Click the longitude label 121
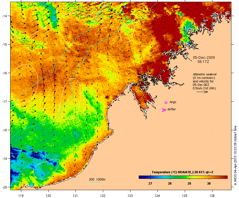The height and width of the screenshot is (198, 239). tap(75, 196)
